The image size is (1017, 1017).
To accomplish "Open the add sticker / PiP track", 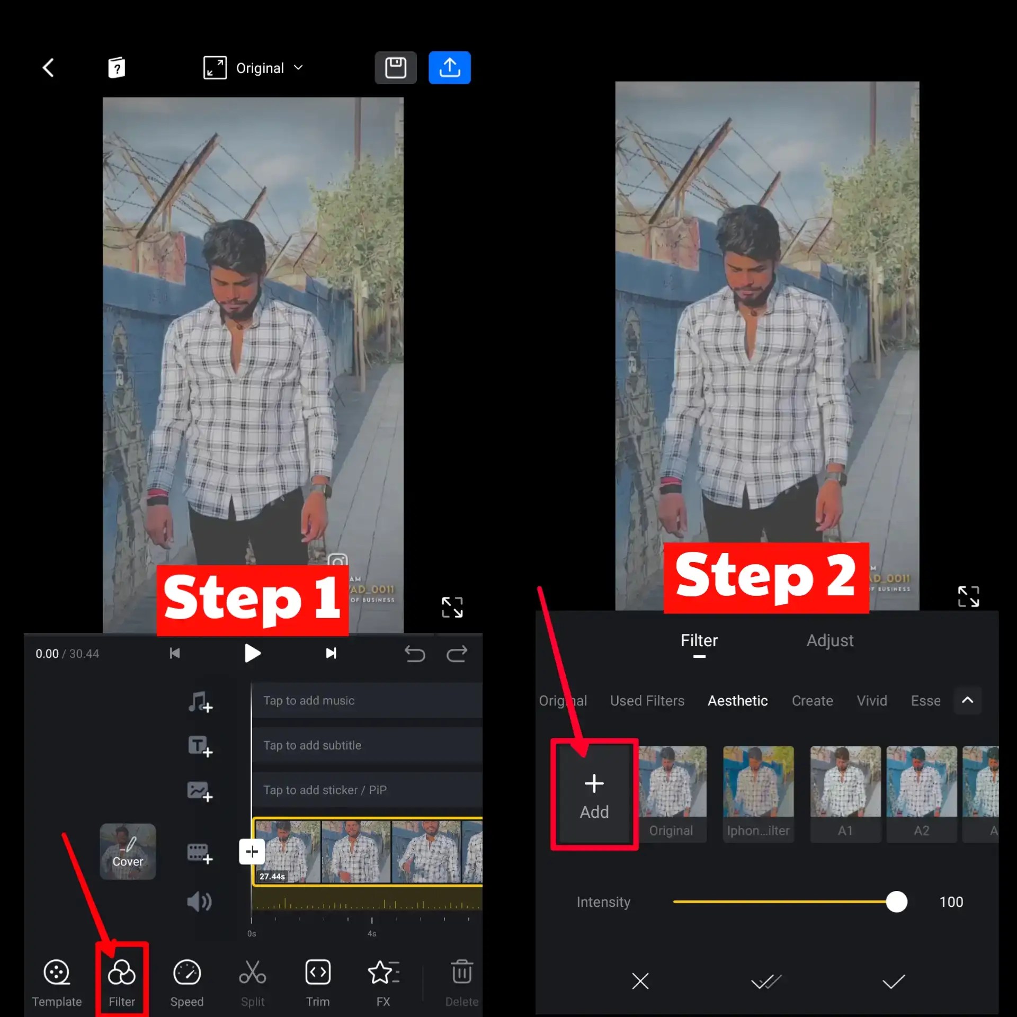I will click(201, 790).
